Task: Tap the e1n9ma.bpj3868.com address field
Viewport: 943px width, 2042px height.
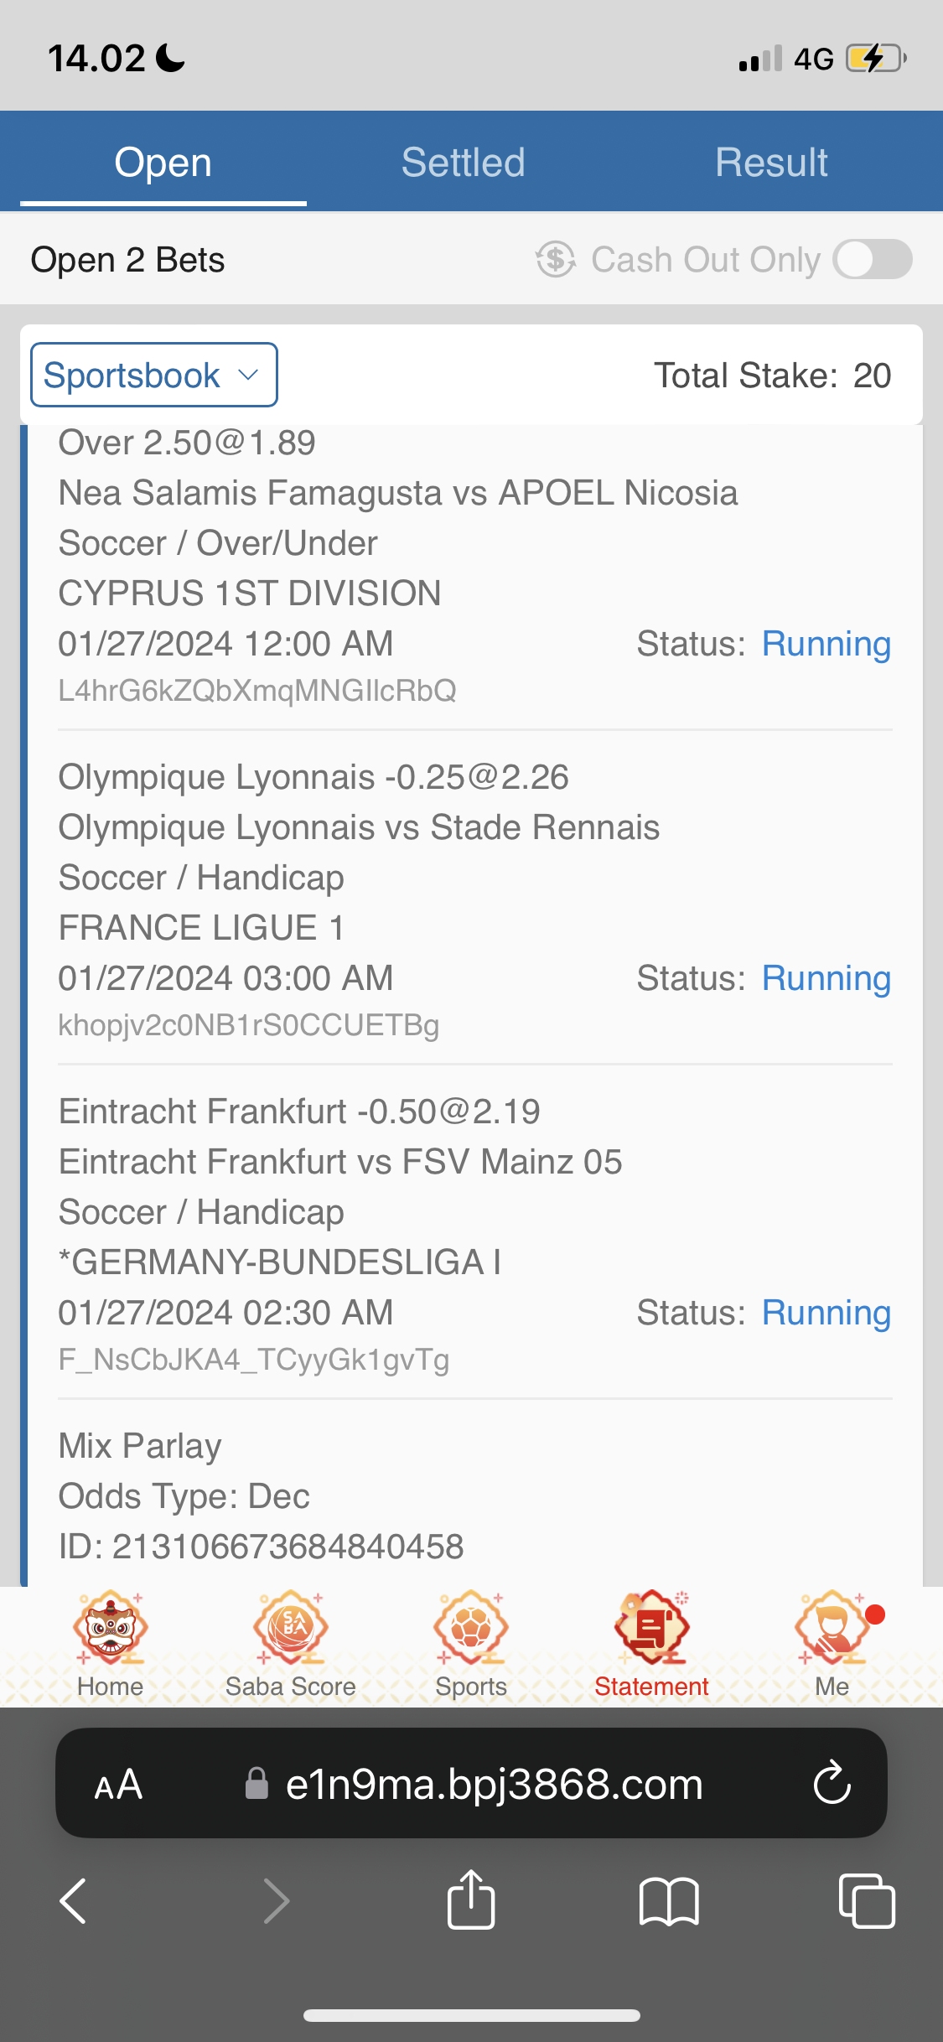Action: click(493, 1784)
